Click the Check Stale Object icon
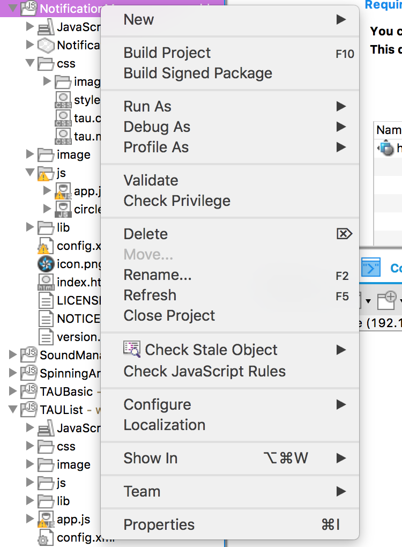Screen dimensions: 402x547 click(132, 349)
